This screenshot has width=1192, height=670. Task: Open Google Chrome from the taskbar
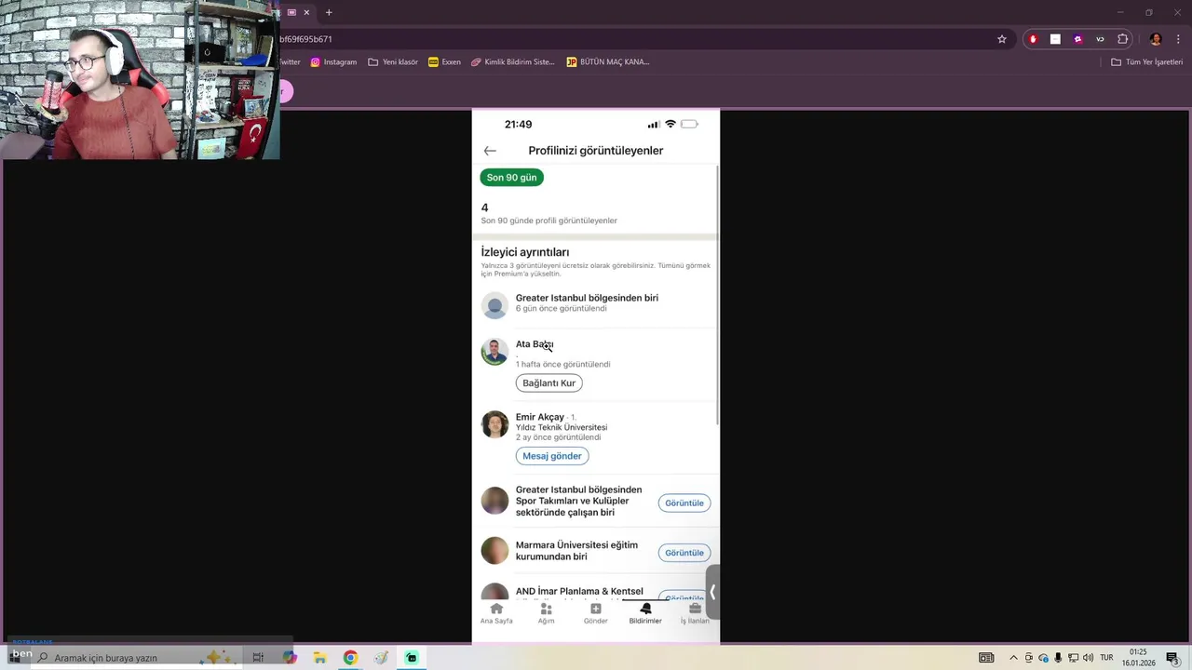point(350,658)
